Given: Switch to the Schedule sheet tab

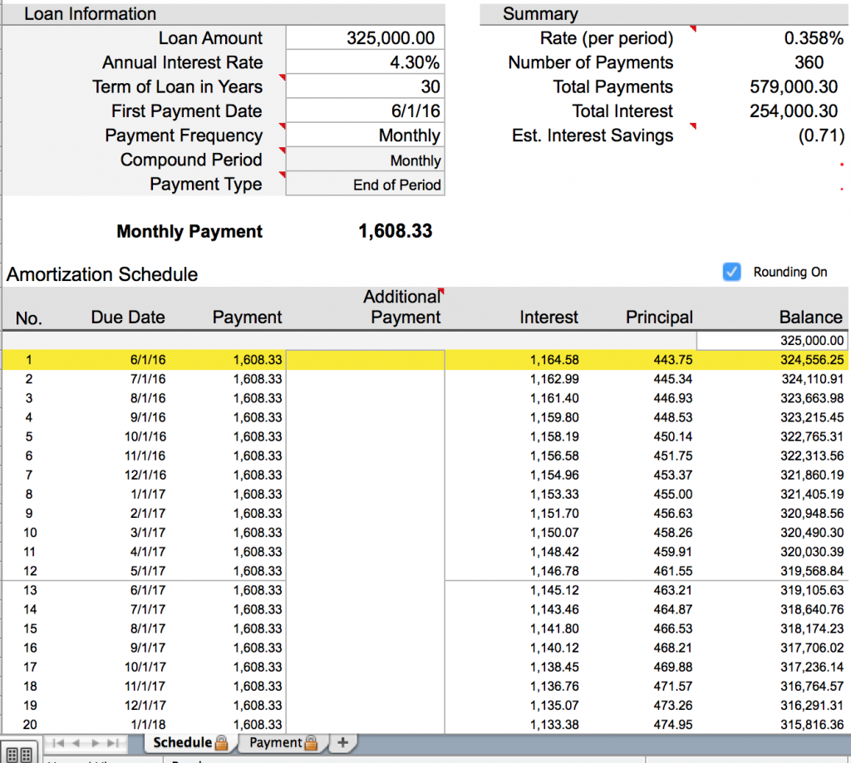Looking at the screenshot, I should (181, 742).
